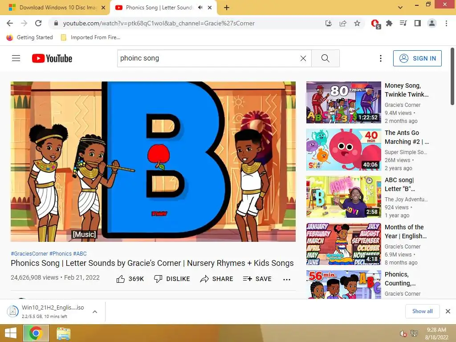This screenshot has height=342, width=456.
Task: Open the network tray icon
Action: click(414, 333)
